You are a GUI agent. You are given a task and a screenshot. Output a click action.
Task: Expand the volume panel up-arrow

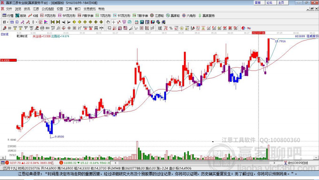point(3,158)
